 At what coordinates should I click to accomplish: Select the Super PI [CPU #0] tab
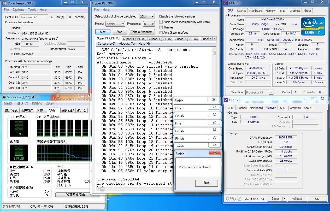109,38
